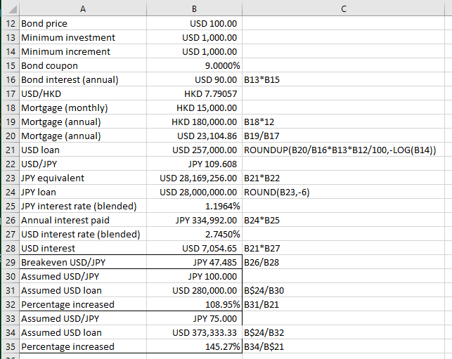Image resolution: width=452 pixels, height=359 pixels.
Task: Click the 'B$24/B32' formula cell
Action: (x=343, y=332)
